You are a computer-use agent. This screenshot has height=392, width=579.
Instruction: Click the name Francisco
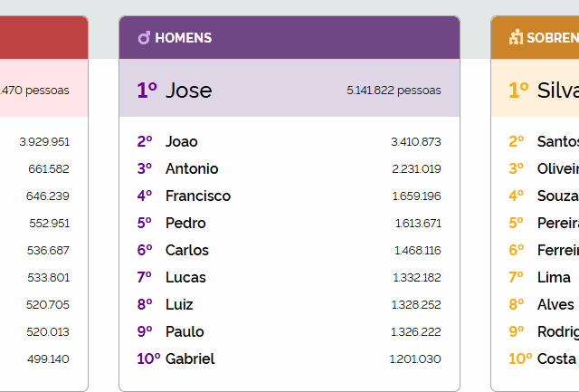point(197,196)
